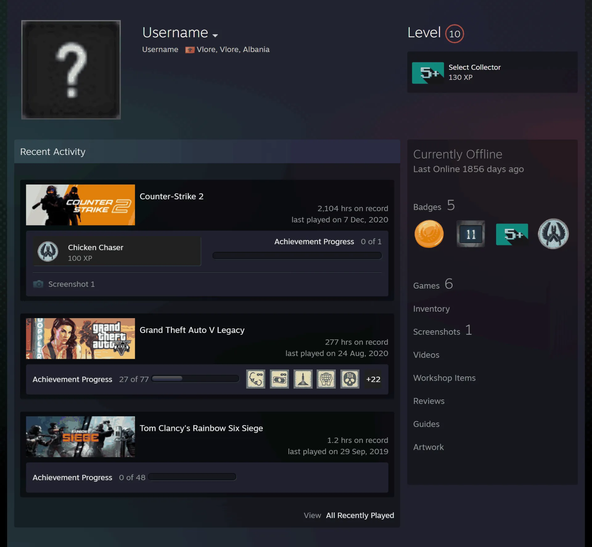Open Select Collector 130 XP text

[x=475, y=72]
